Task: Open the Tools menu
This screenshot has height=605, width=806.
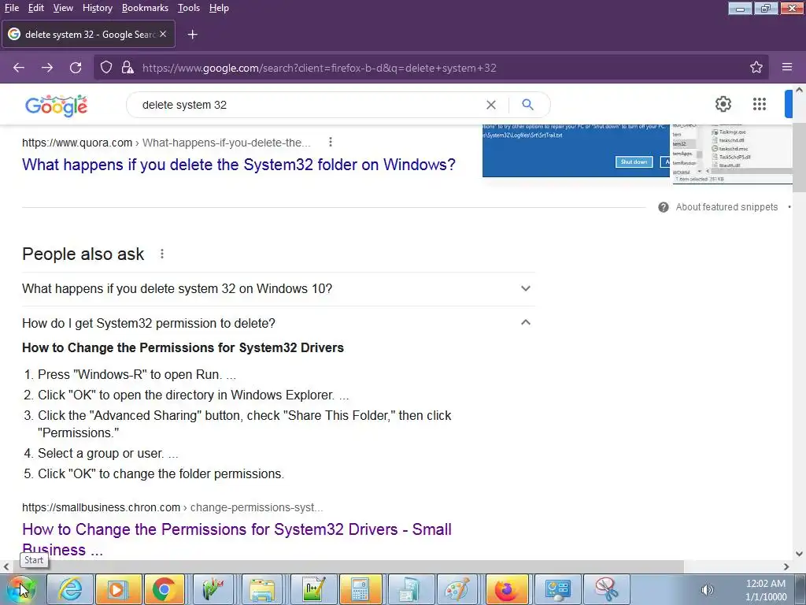Action: [189, 8]
